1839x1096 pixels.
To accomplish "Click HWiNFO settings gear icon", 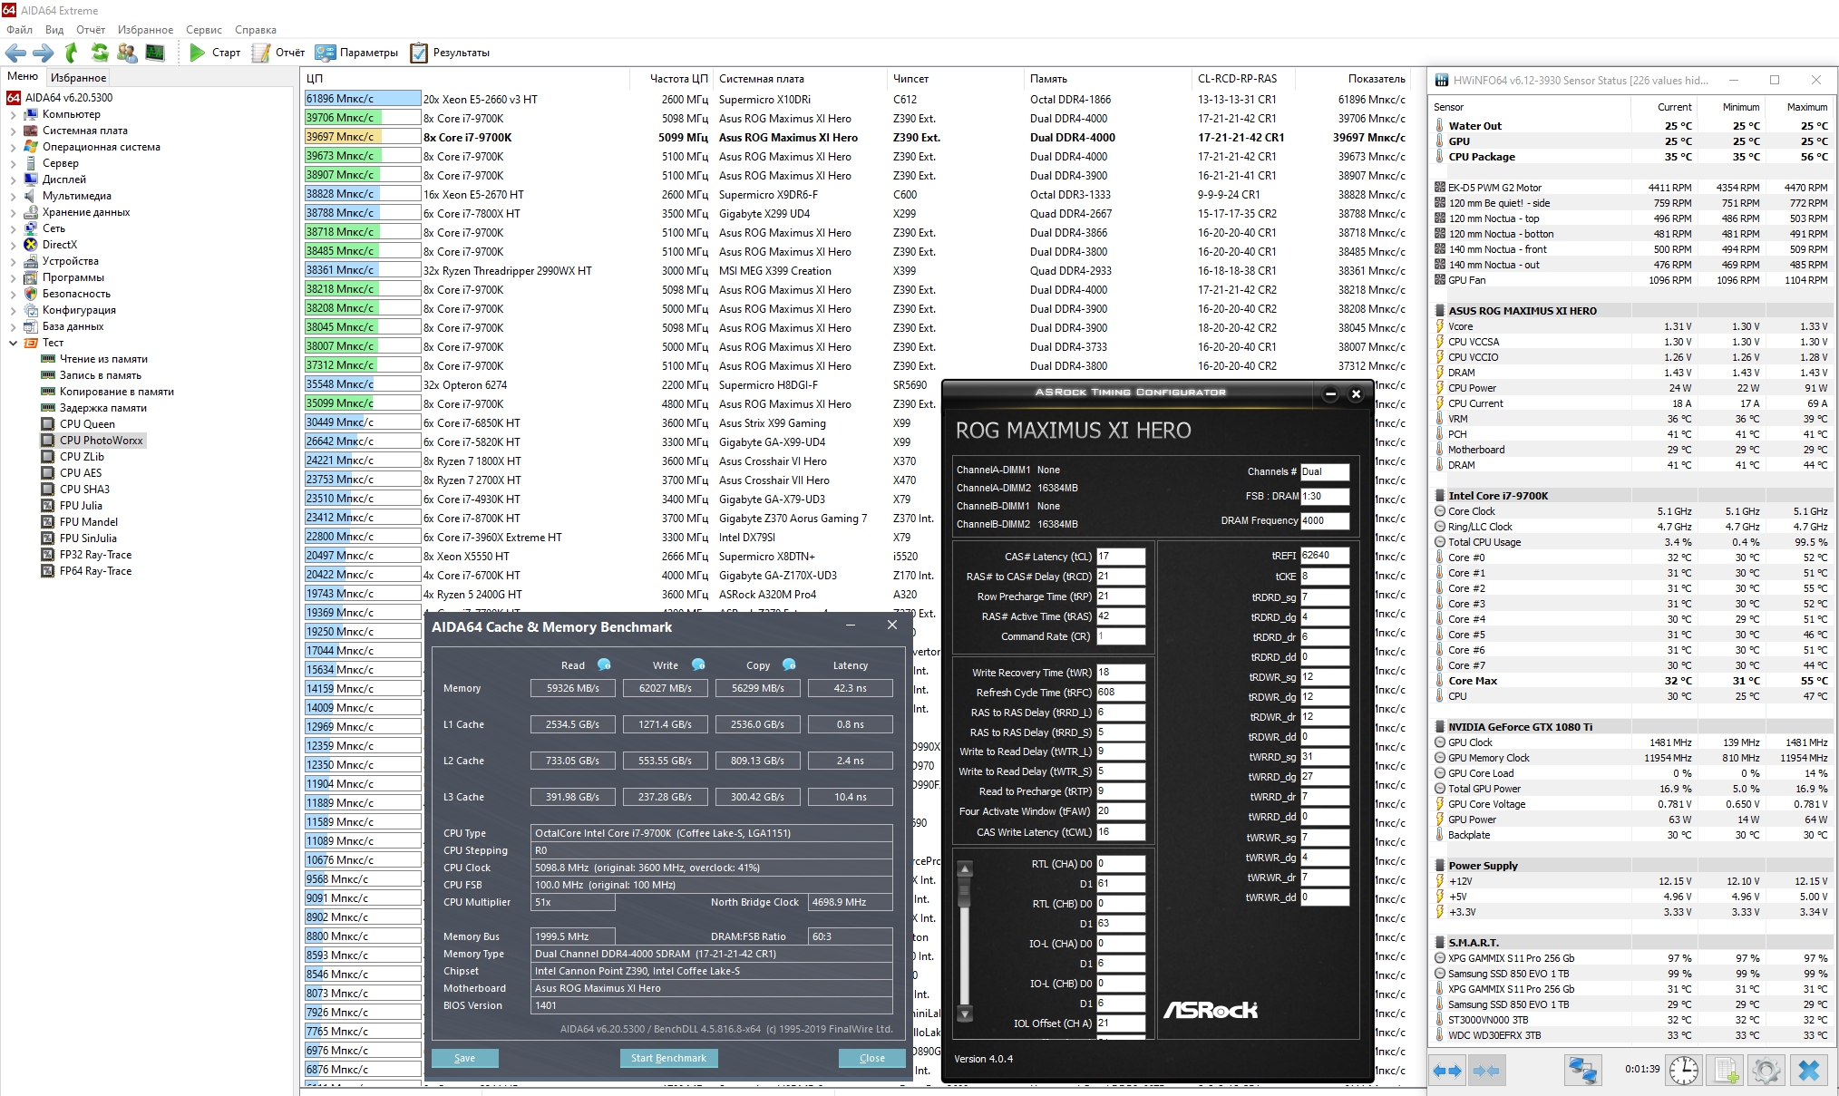I will click(x=1766, y=1071).
